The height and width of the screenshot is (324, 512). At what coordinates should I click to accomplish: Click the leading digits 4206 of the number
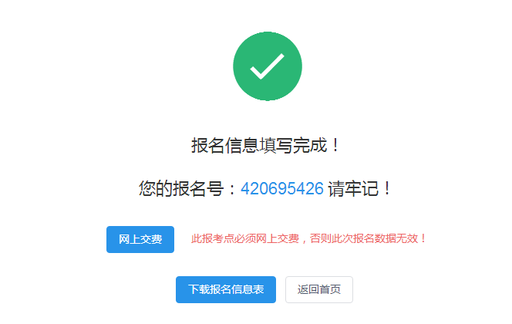pyautogui.click(x=259, y=188)
